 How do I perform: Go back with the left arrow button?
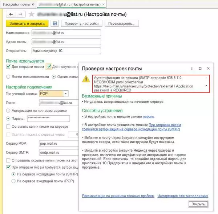coord(11,14)
